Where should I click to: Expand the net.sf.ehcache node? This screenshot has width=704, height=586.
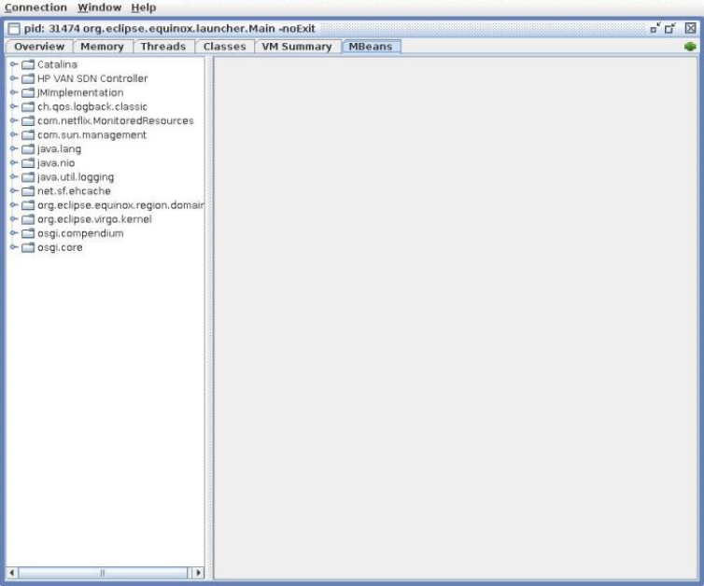pyautogui.click(x=13, y=190)
